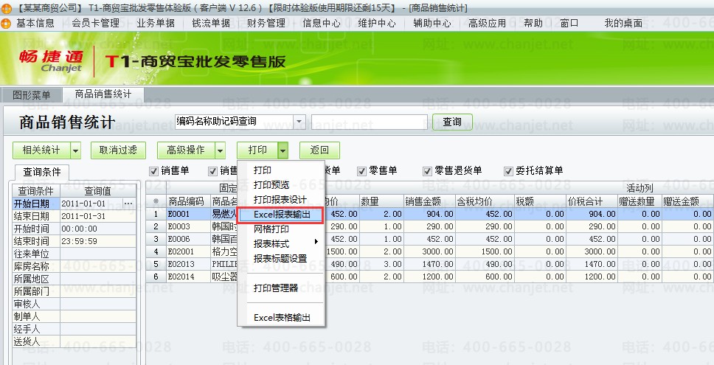Toggle the 委托结算单 checkbox
The height and width of the screenshot is (365, 714).
[x=508, y=171]
